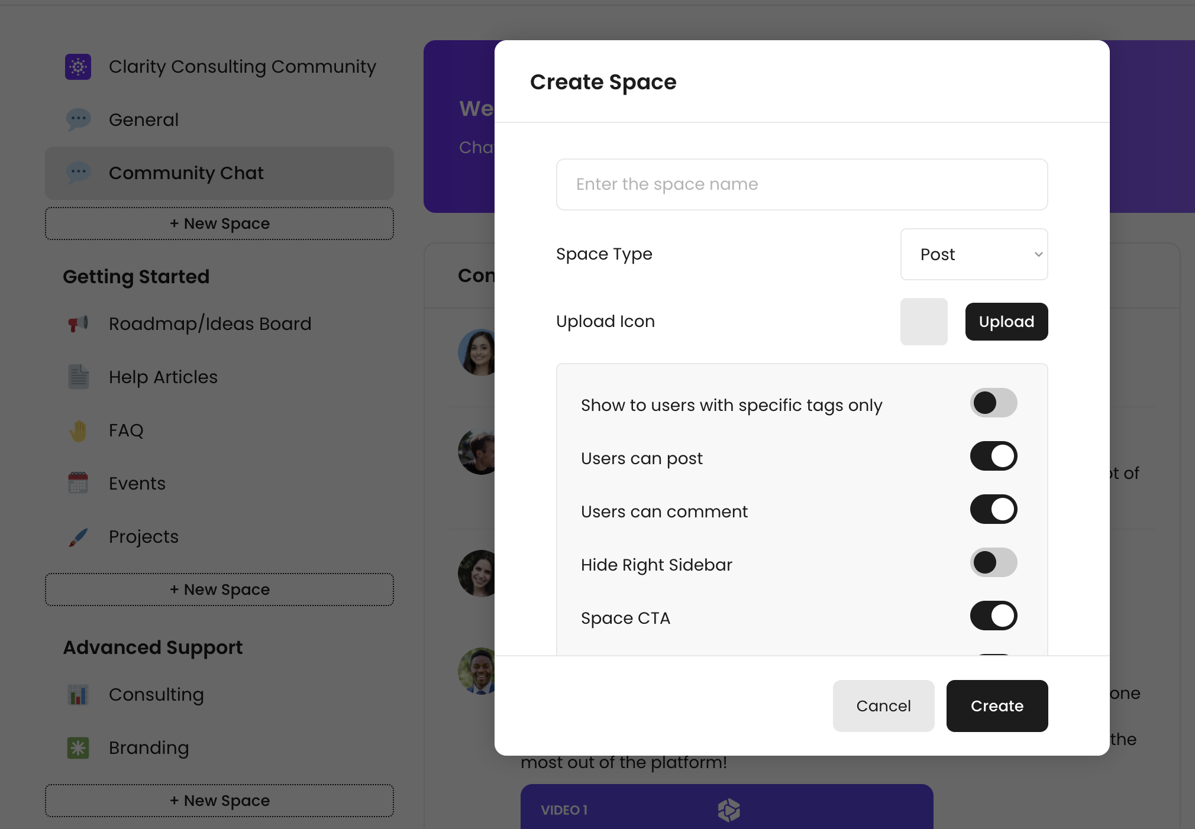Select Community Chat in the sidebar
1195x829 pixels.
point(219,173)
